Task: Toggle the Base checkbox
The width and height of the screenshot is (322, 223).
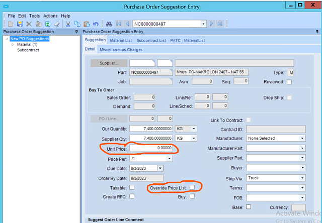Action: click(249, 207)
